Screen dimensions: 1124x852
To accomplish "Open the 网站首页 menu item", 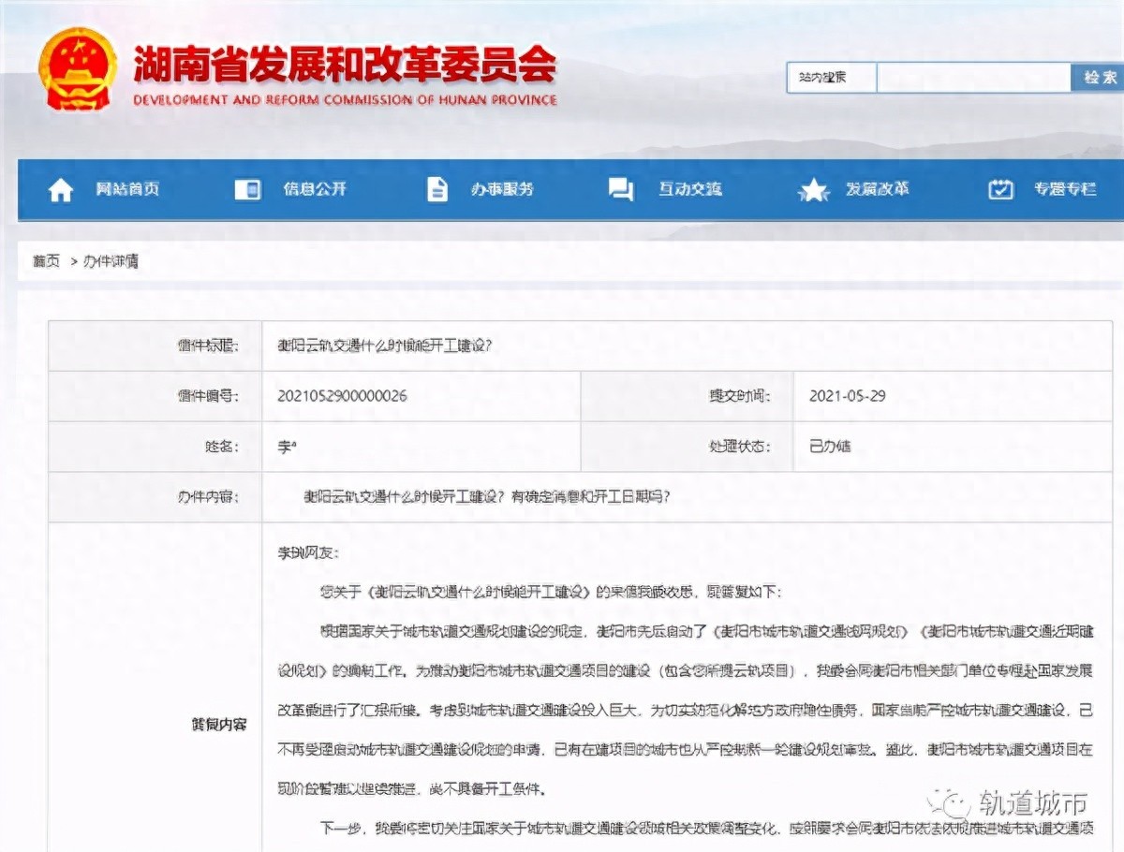I will click(x=127, y=189).
